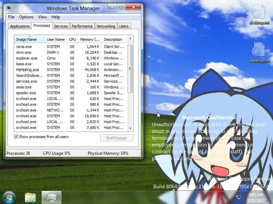The height and width of the screenshot is (204, 273).
Task: Click Processes: 26 in status bar
Action: 18,153
